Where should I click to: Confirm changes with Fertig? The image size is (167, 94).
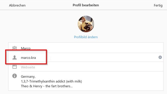point(158,5)
